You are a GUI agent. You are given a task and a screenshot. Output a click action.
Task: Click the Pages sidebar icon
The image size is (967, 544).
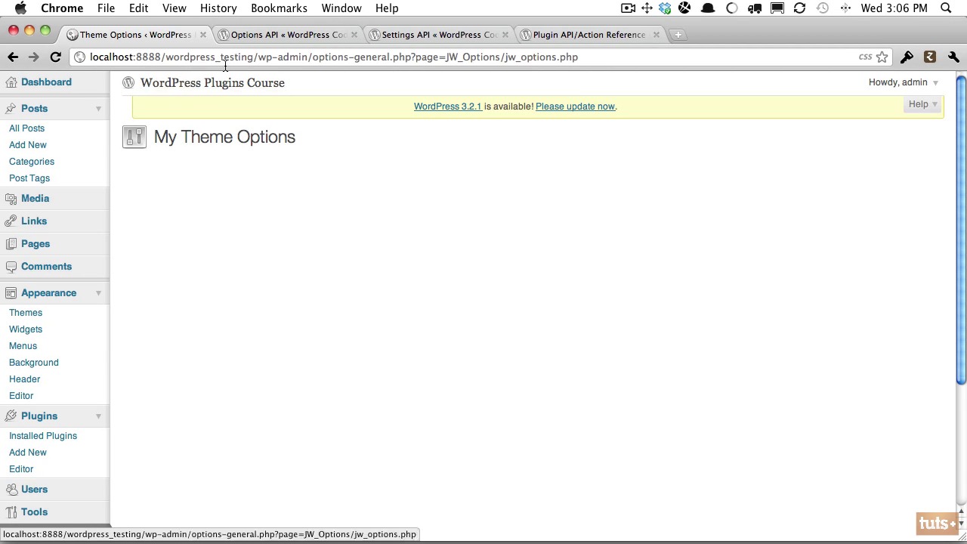11,243
